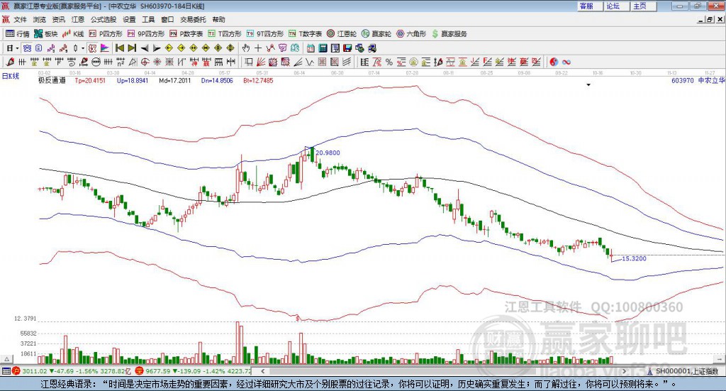Screen dimensions: 726x391
Task: Click the horizontal scrollbar right arrow
Action: coord(624,371)
